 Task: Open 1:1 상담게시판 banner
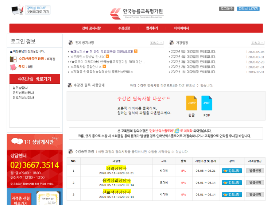point(35,142)
